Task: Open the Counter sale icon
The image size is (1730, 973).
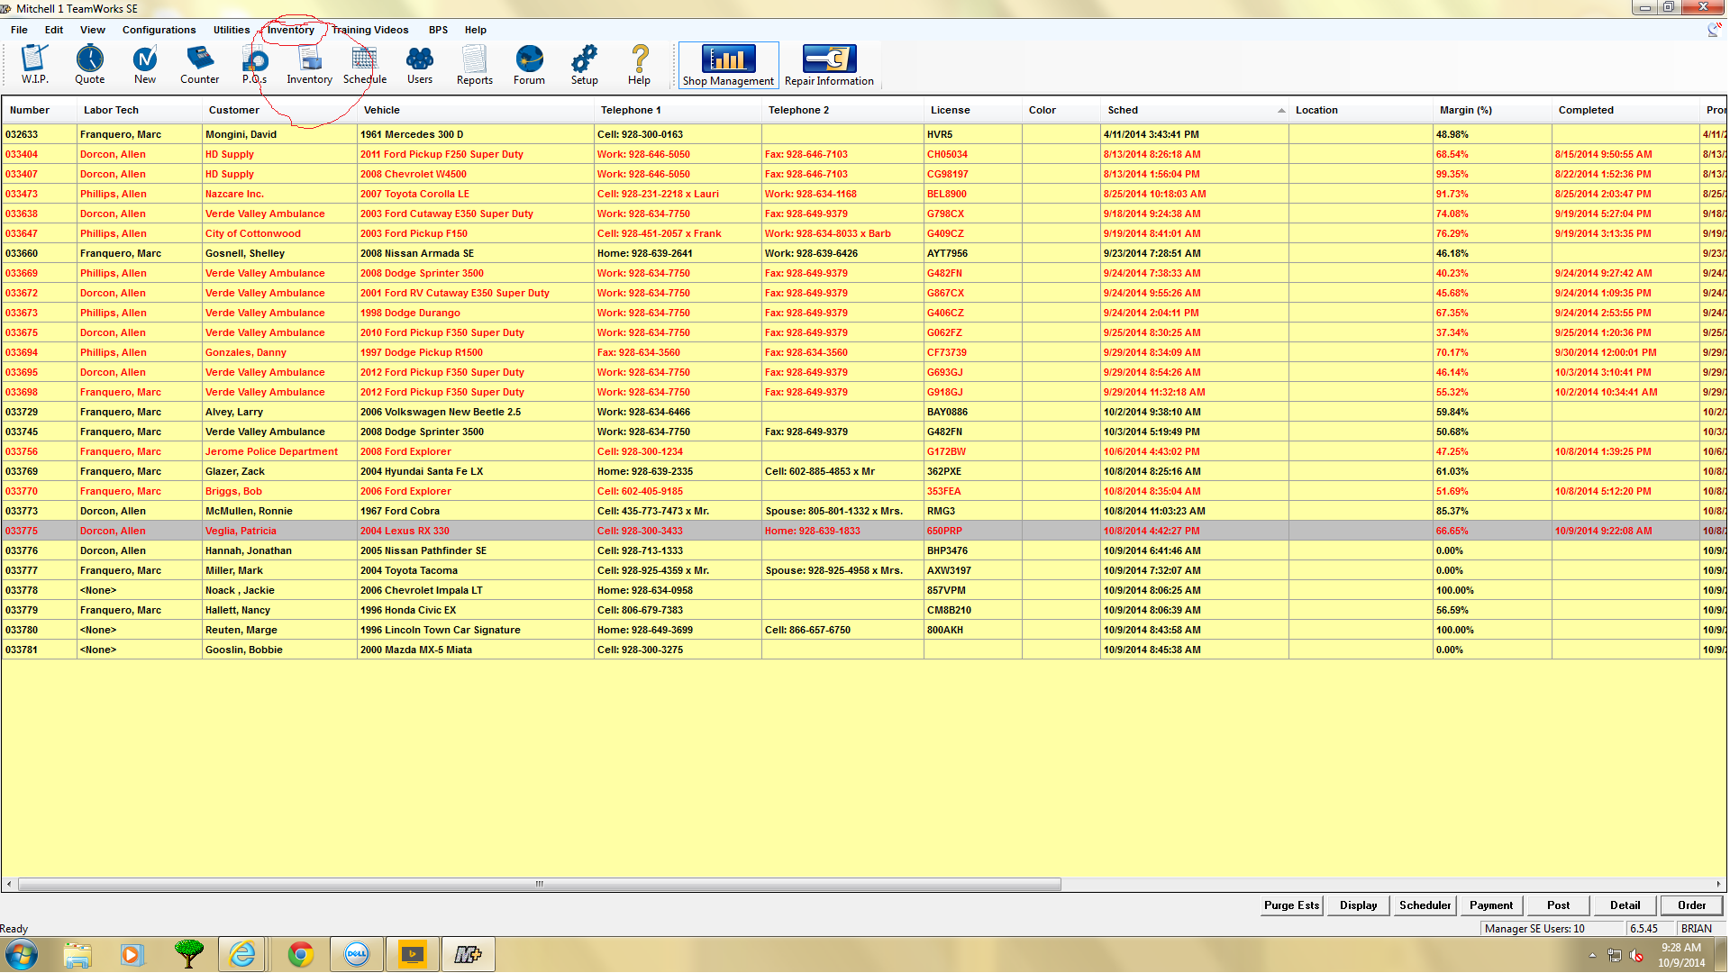Action: coord(199,65)
